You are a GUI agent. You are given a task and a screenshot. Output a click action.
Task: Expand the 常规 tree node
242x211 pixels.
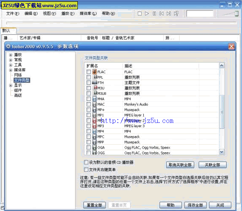point(11,60)
